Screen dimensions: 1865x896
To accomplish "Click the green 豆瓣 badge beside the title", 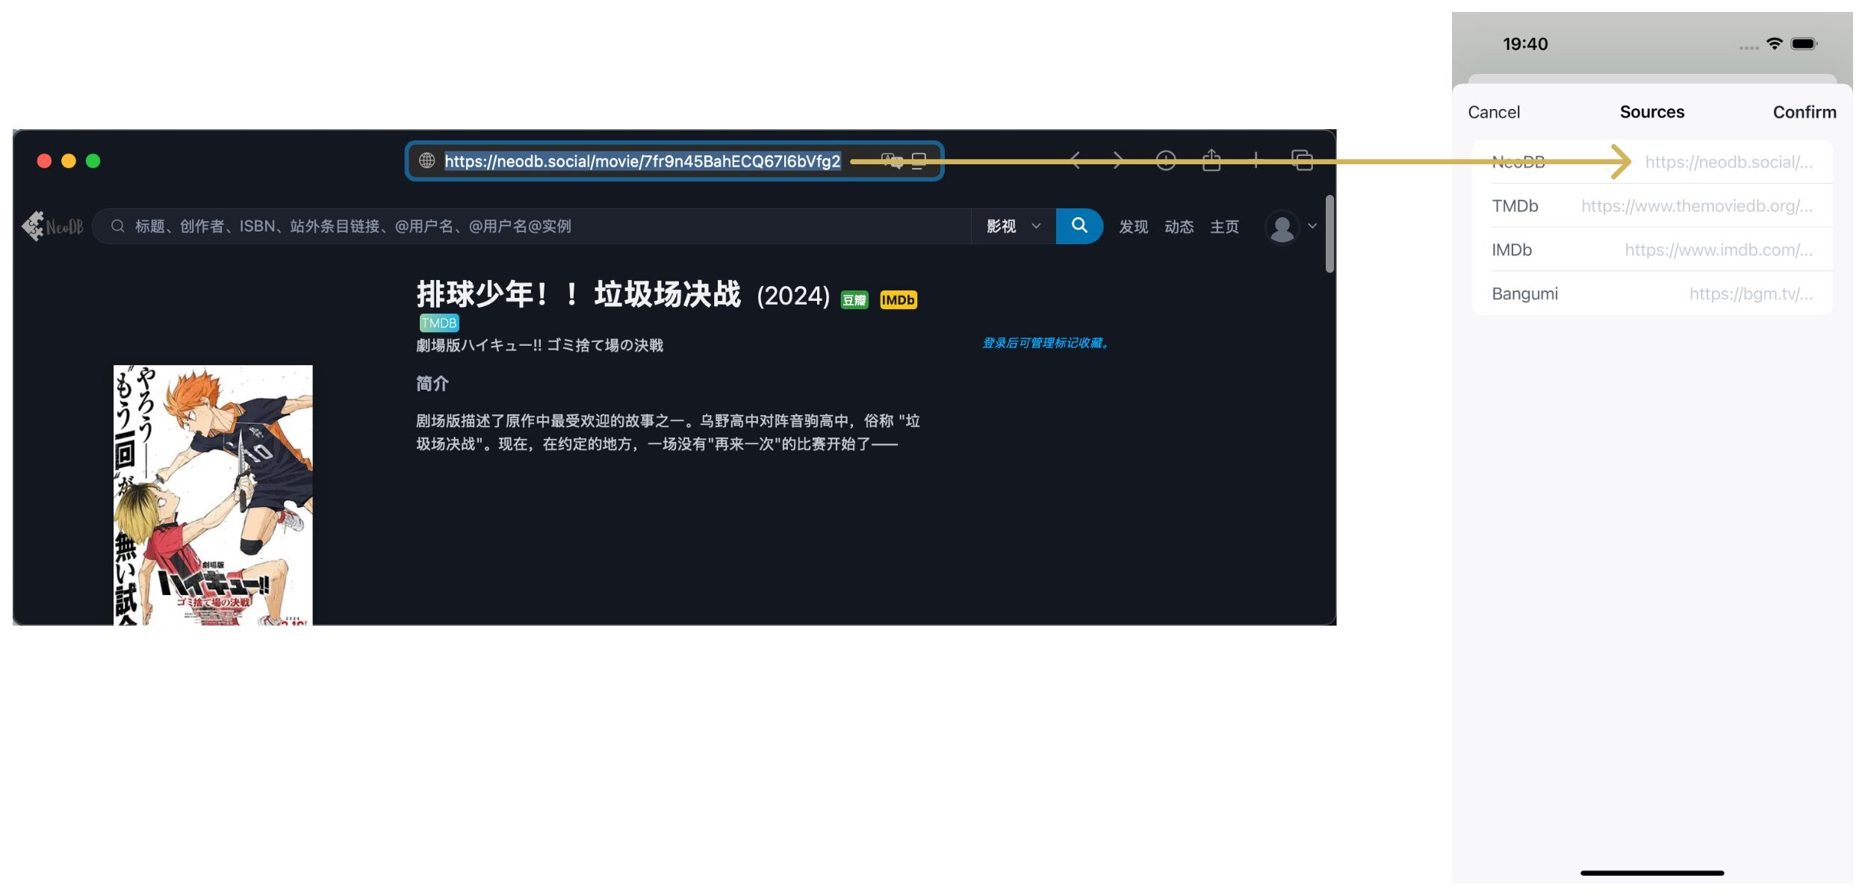I will pos(854,300).
